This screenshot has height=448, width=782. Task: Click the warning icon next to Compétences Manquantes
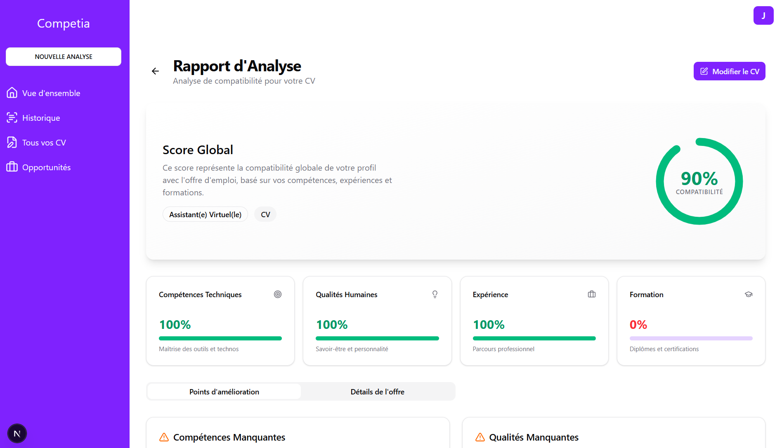point(164,437)
